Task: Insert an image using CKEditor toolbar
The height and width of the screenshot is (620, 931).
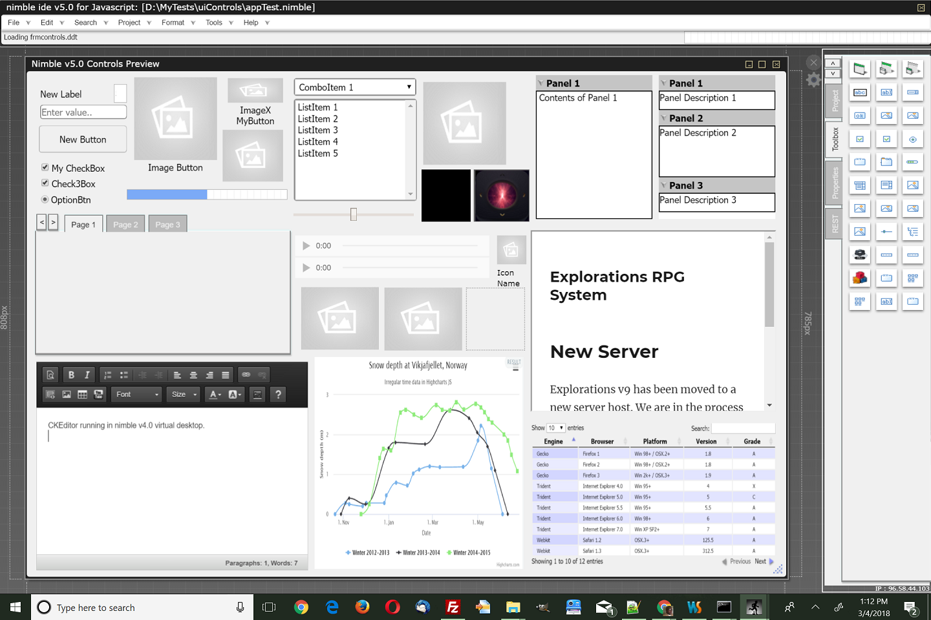Action: [x=67, y=395]
